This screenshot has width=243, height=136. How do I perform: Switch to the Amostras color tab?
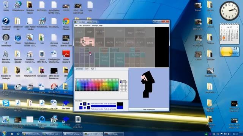point(79,69)
